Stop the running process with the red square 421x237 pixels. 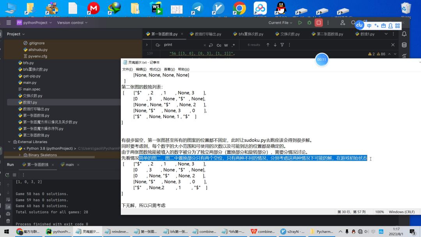tap(319, 23)
